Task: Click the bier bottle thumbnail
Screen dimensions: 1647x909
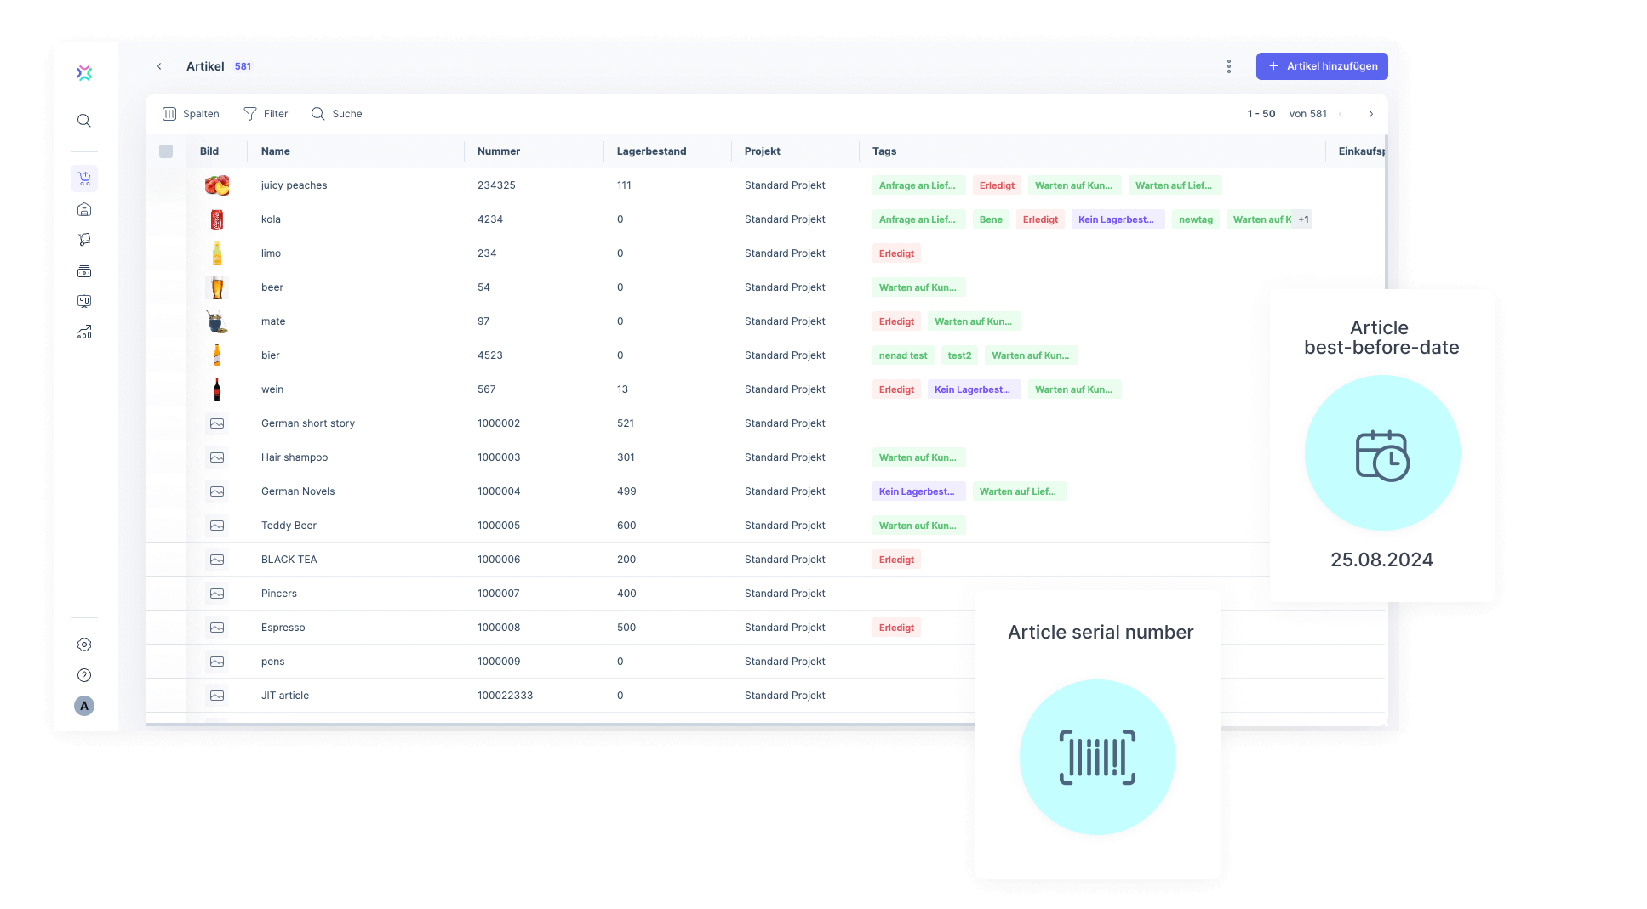Action: tap(217, 355)
